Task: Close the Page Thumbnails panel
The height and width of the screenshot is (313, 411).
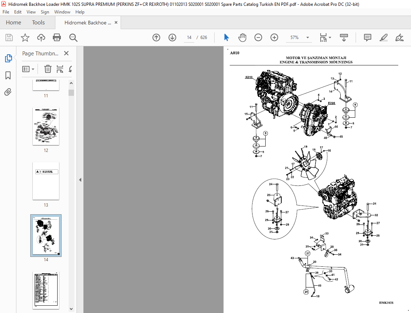Action: click(66, 53)
